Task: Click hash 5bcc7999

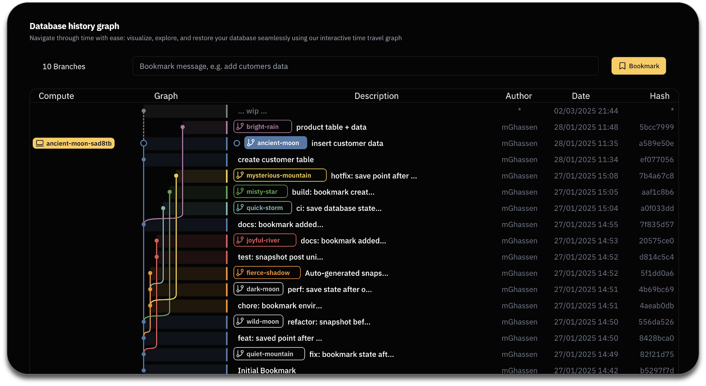Action: click(657, 127)
